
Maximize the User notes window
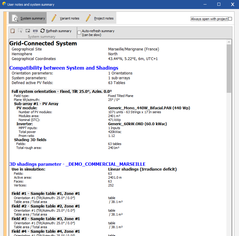pos(219,5)
